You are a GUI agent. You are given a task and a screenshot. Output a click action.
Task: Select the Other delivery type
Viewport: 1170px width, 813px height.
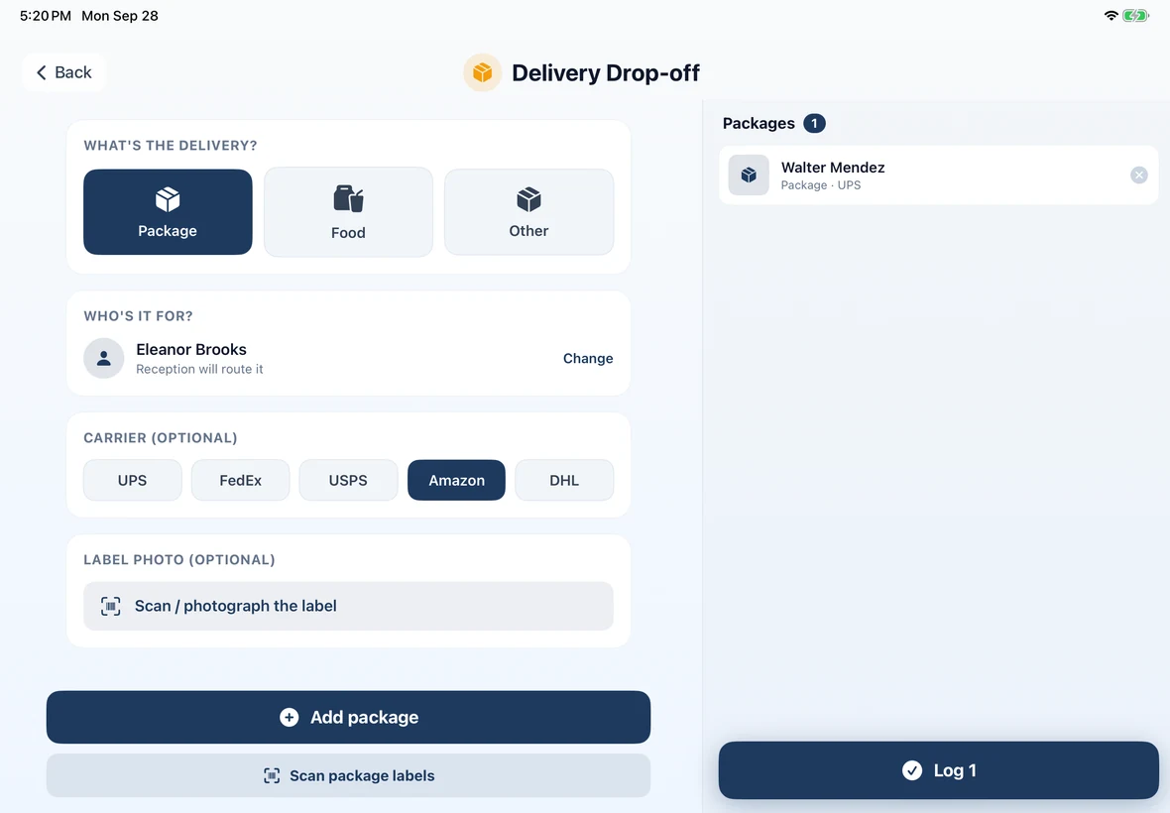529,212
